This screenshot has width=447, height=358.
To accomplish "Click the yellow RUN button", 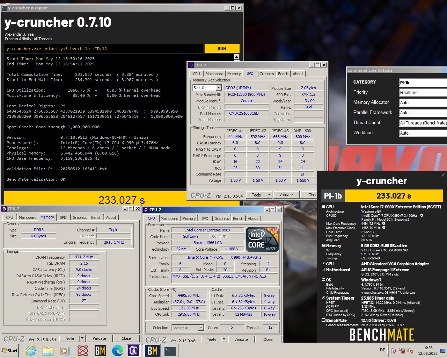I will coord(222,49).
